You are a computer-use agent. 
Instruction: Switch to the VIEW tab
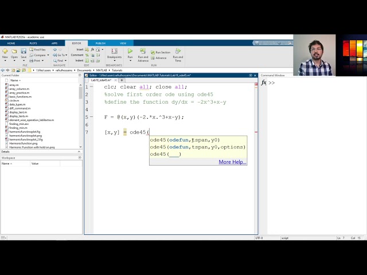tap(123, 44)
